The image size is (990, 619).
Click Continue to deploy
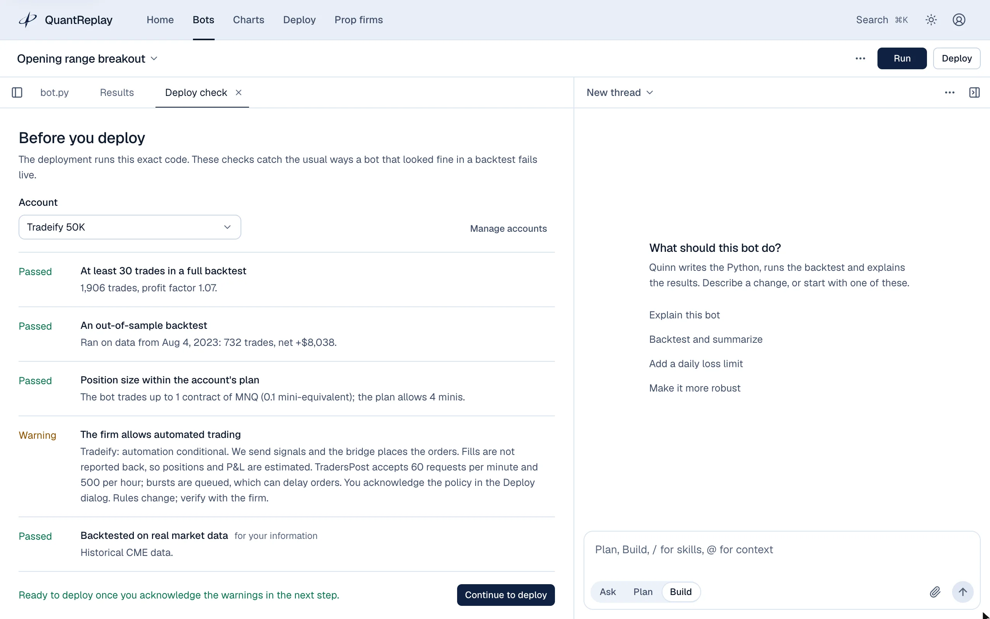coord(506,595)
